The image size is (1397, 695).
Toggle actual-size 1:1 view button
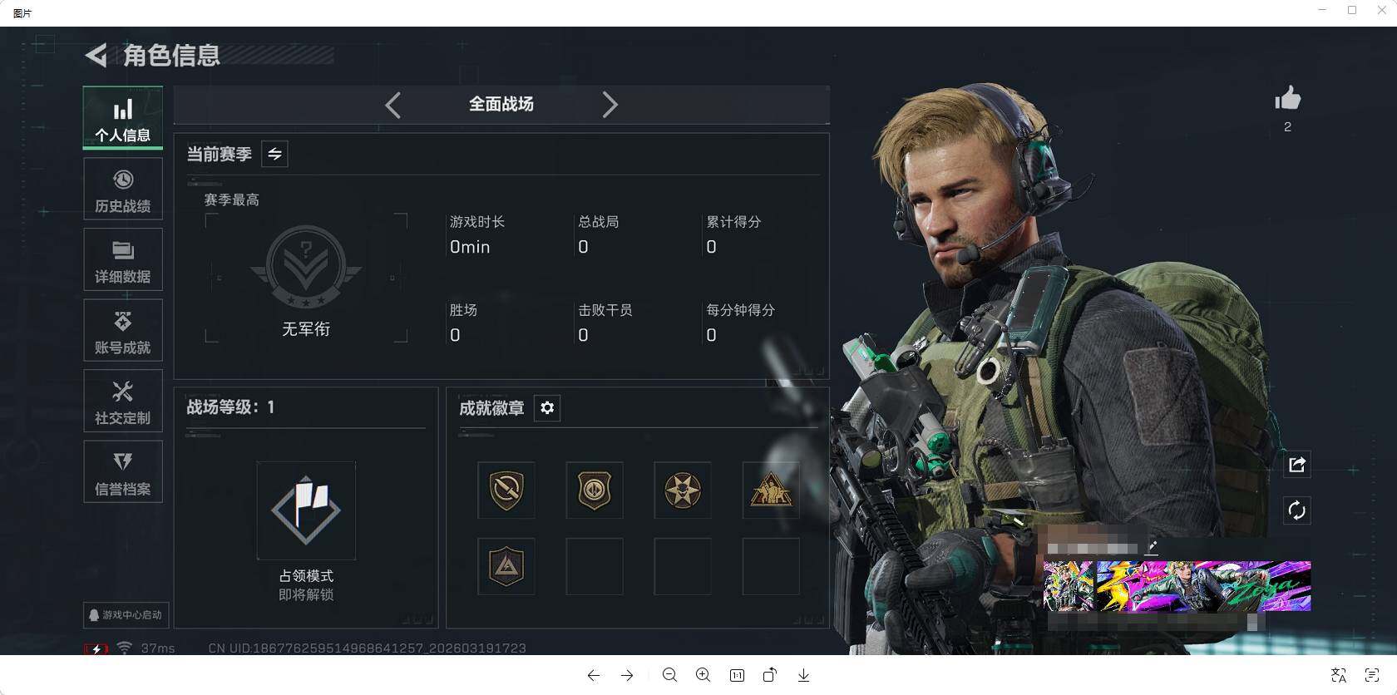coord(737,675)
